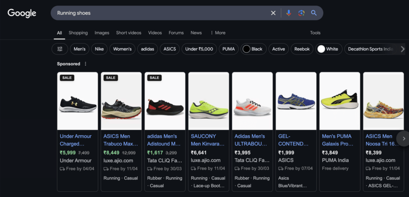Click the ₹6,641 price
This screenshot has width=409, height=197.
coord(199,152)
